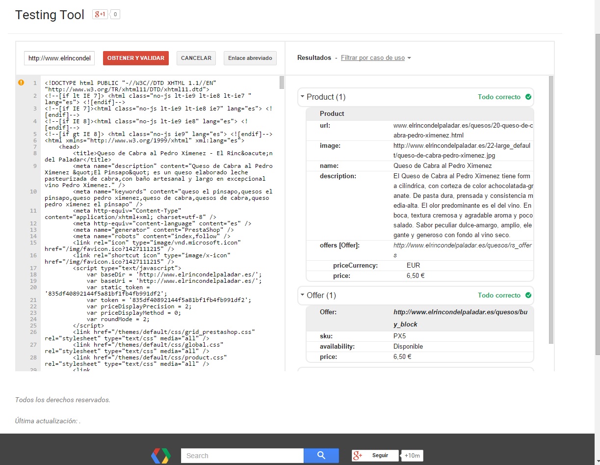Click the blue magnifier search button
This screenshot has width=600, height=465.
[321, 456]
